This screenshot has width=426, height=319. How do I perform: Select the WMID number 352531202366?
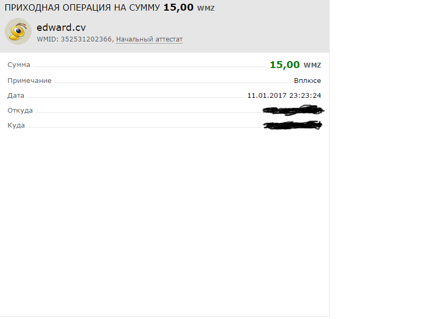point(86,39)
